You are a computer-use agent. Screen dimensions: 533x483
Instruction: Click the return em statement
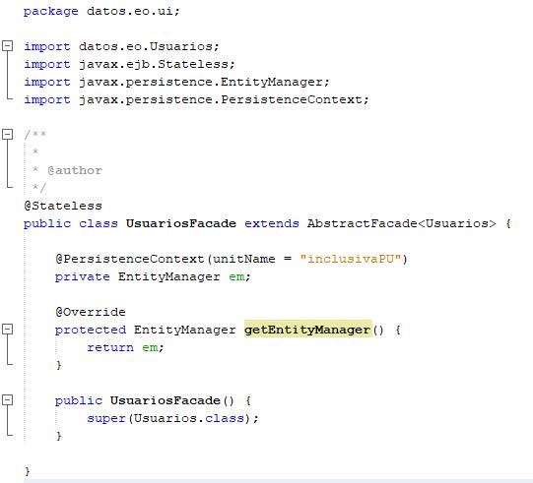tap(125, 347)
